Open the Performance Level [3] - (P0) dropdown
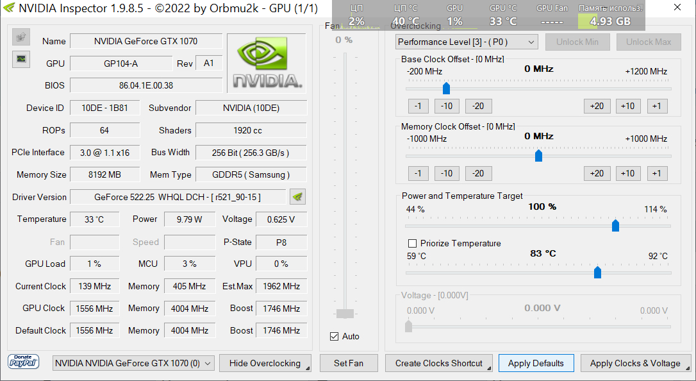 click(x=467, y=42)
